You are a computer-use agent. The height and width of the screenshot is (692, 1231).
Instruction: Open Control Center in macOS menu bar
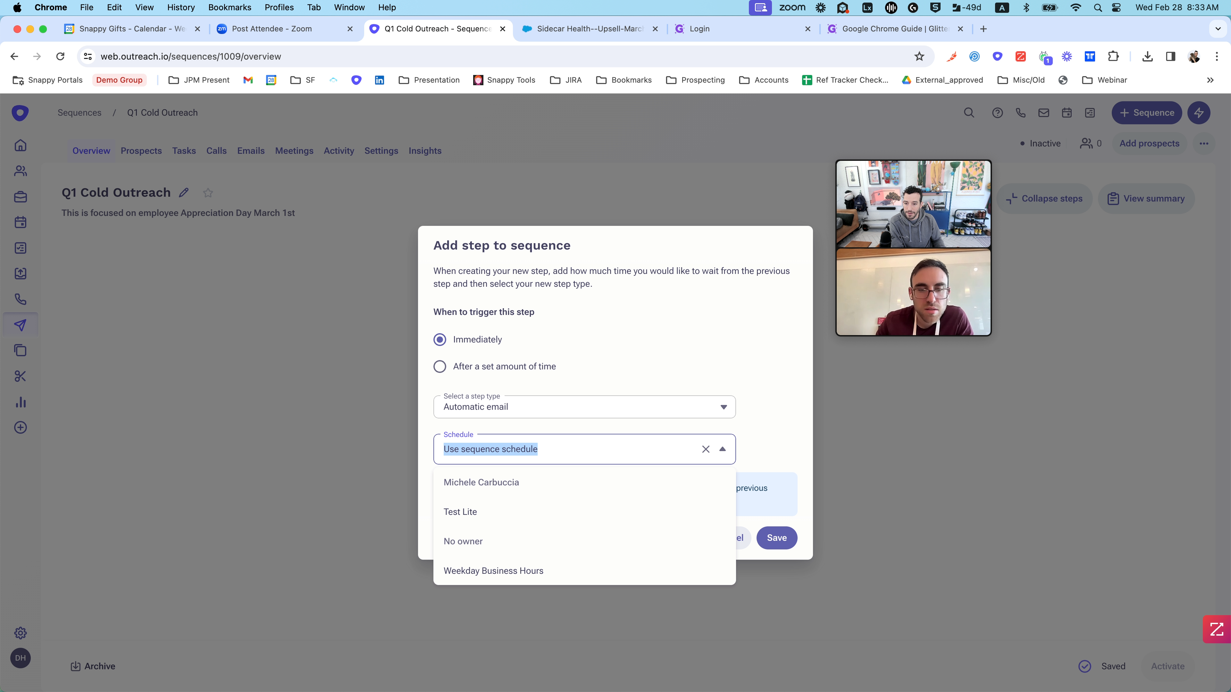pyautogui.click(x=1116, y=8)
